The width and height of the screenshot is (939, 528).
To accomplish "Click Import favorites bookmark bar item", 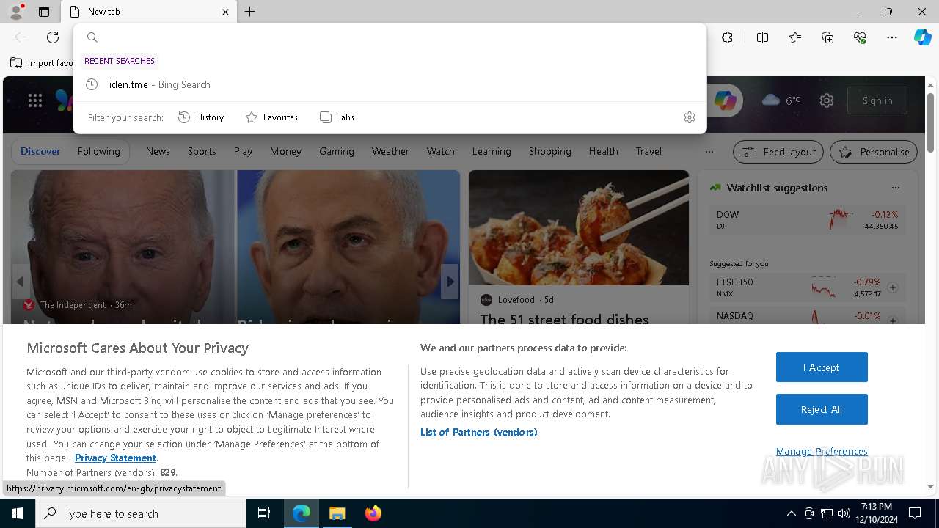I will [x=42, y=62].
